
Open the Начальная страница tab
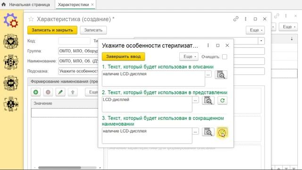click(29, 5)
